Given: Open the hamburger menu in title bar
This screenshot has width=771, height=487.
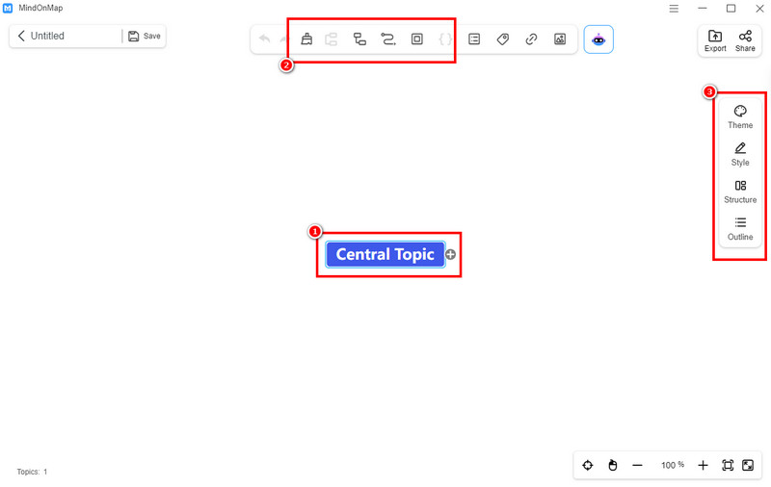Looking at the screenshot, I should point(674,9).
